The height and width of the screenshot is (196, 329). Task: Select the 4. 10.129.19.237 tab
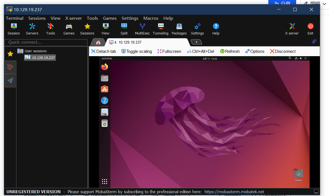(148, 42)
